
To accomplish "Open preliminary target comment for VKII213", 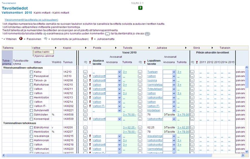I will pos(85,98).
